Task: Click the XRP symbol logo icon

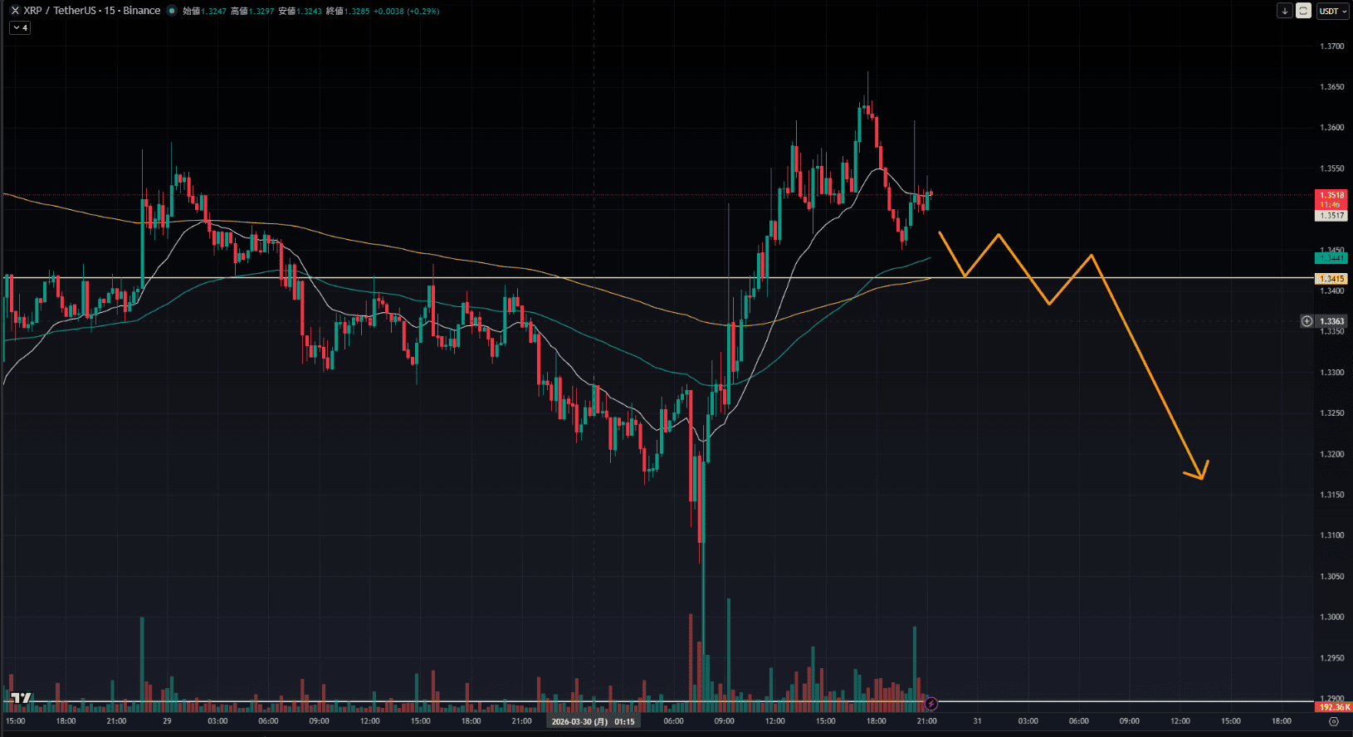Action: coord(14,11)
